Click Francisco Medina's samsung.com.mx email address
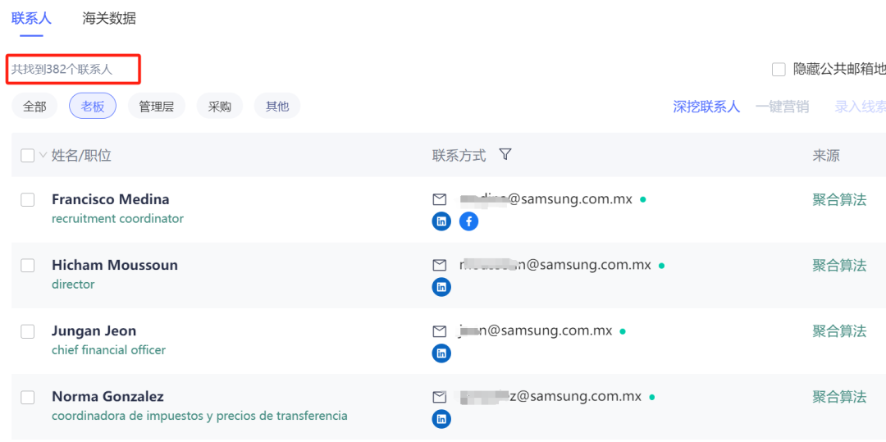 [546, 200]
